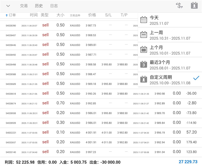Open the 历史 tab

coord(39,6)
